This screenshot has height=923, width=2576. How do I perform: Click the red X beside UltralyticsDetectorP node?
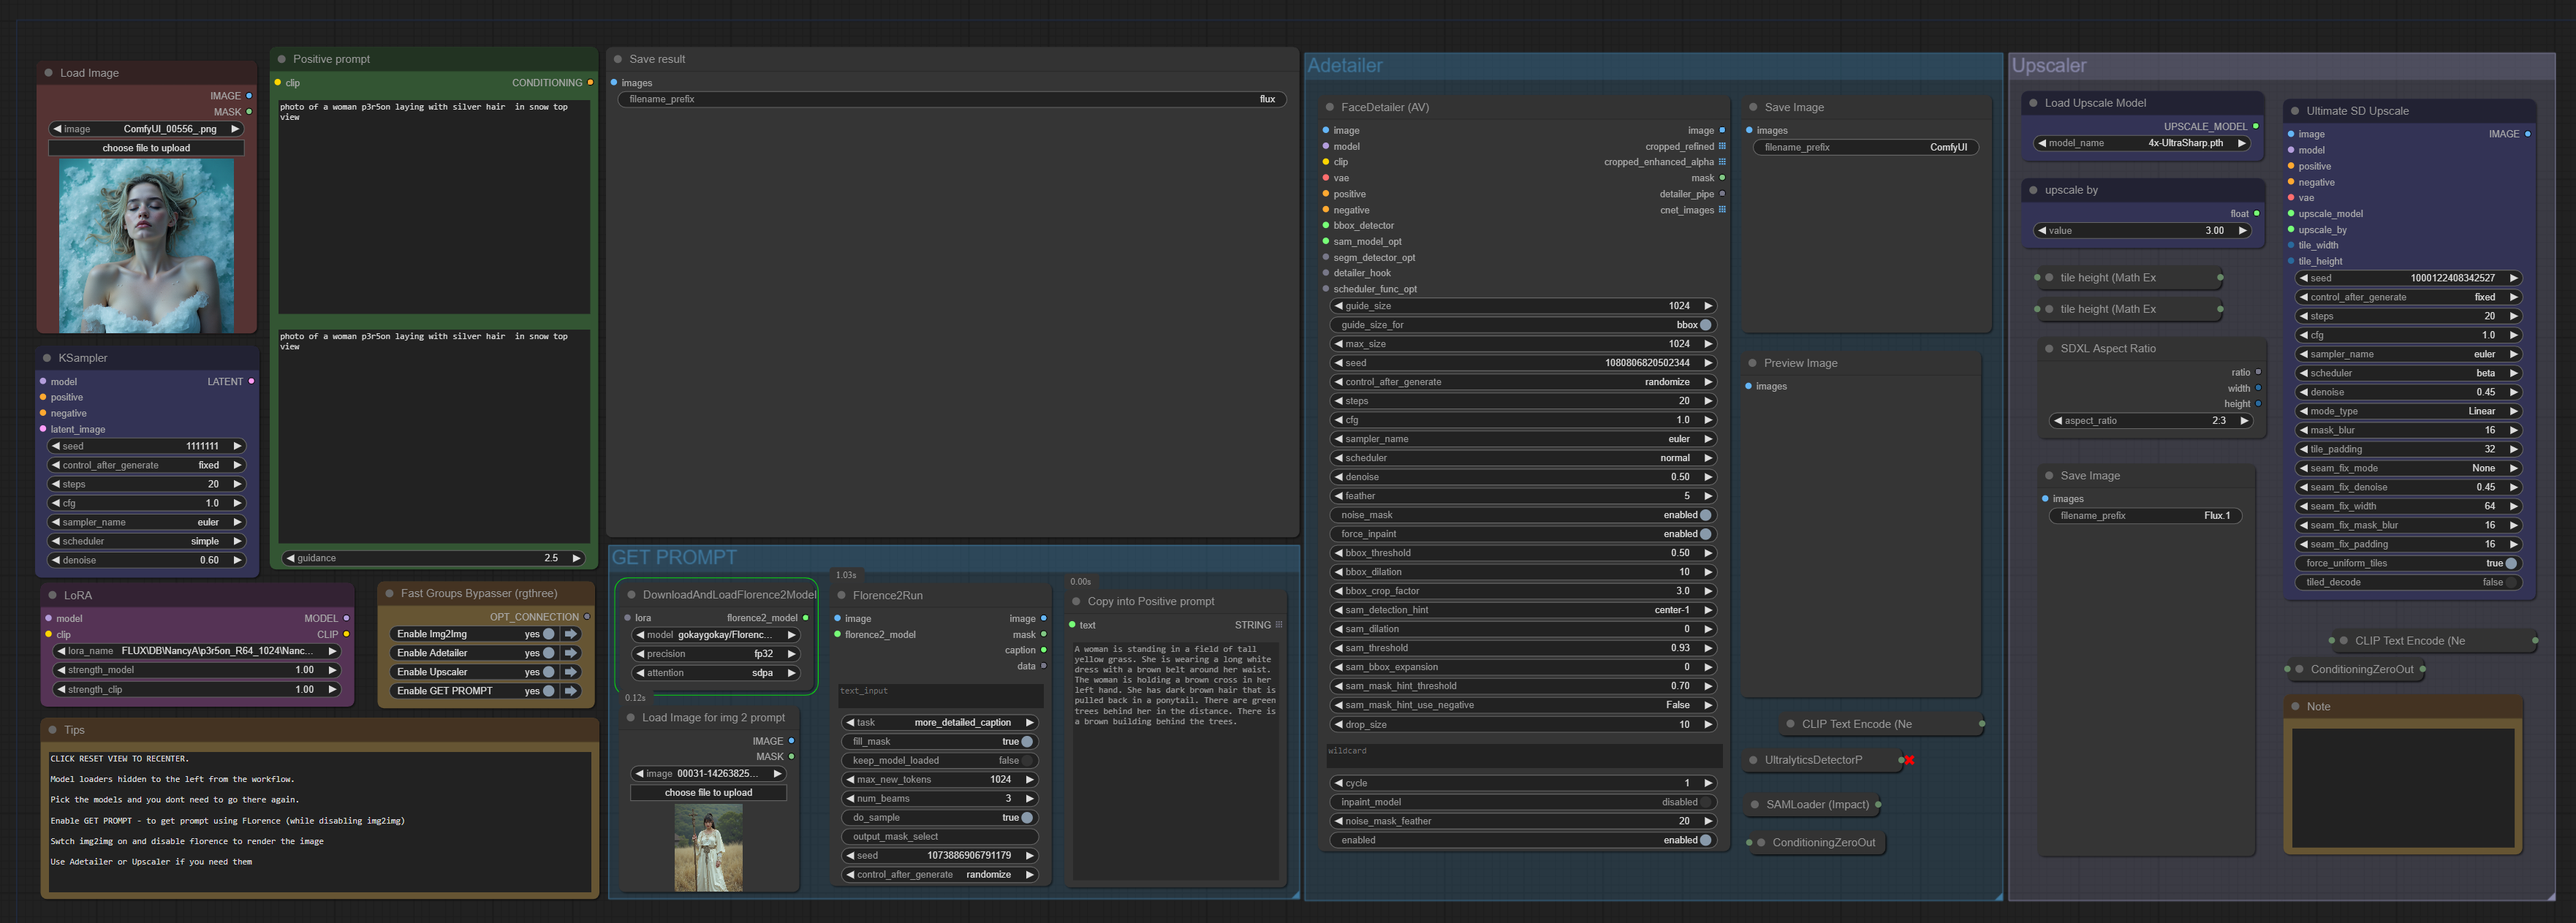pyautogui.click(x=1909, y=760)
